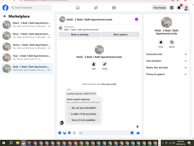Click the Facebook logo

[5, 8]
